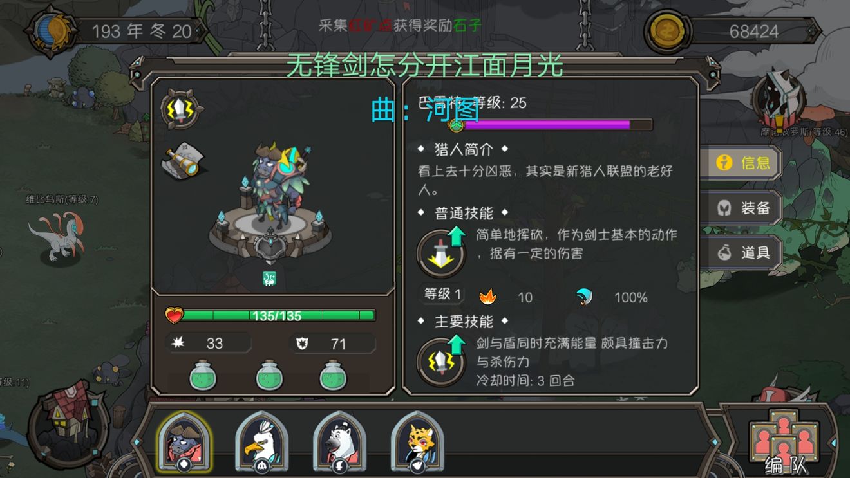
Task: Click the lightning sword skill badge
Action: point(182,108)
